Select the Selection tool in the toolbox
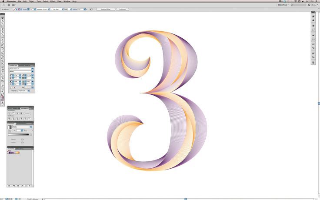320x200 pixels. 2,18
